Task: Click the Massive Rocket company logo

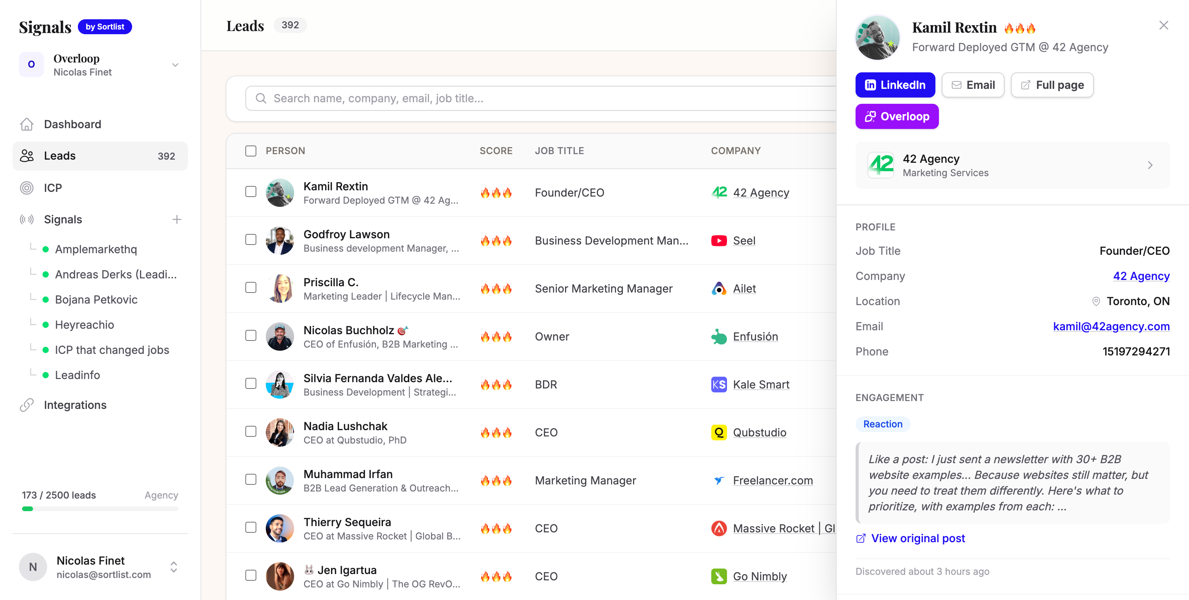Action: point(719,528)
